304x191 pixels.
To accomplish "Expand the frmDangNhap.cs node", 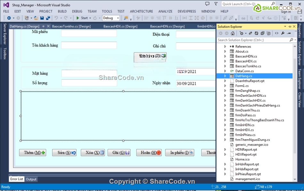I will click(x=225, y=91).
